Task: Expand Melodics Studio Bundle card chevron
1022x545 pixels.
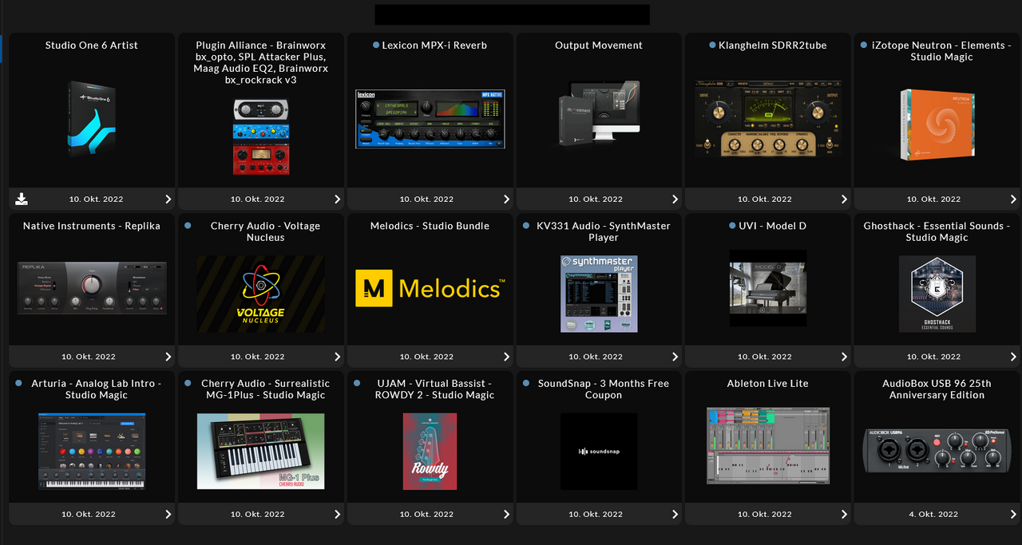Action: point(507,357)
